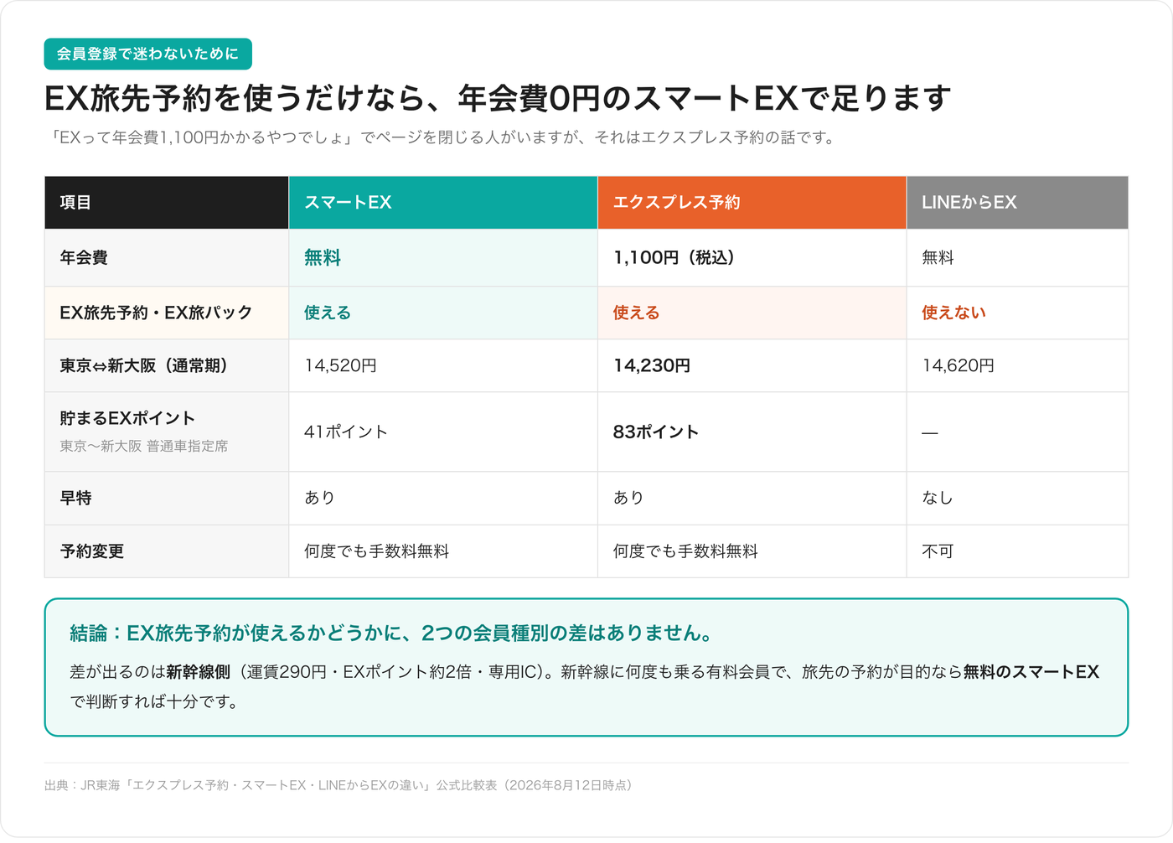Click 使える in the エクスプレス予約 column
The image size is (1173, 843).
752,313
